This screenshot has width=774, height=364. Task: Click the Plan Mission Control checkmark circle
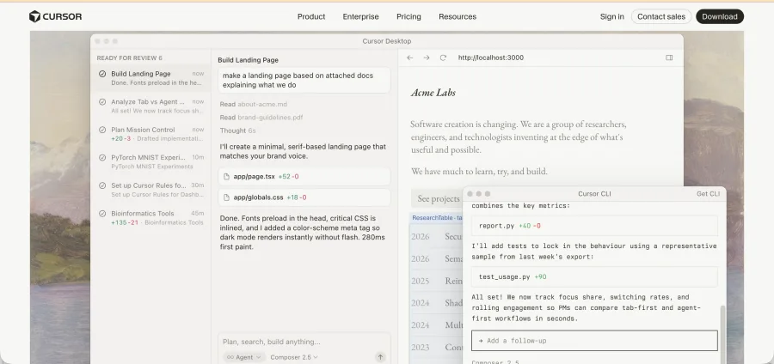click(x=102, y=130)
